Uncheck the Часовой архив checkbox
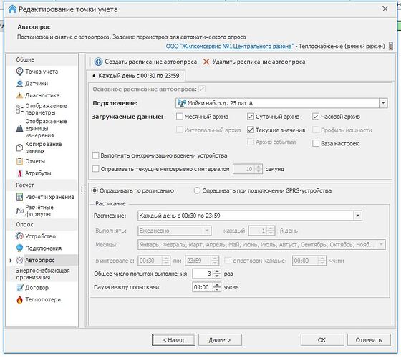Image resolution: width=401 pixels, height=358 pixels. tap(316, 117)
